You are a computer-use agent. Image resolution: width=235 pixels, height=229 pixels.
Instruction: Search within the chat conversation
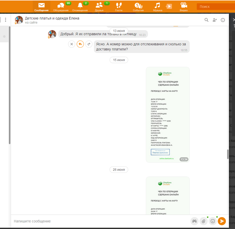click(206, 20)
